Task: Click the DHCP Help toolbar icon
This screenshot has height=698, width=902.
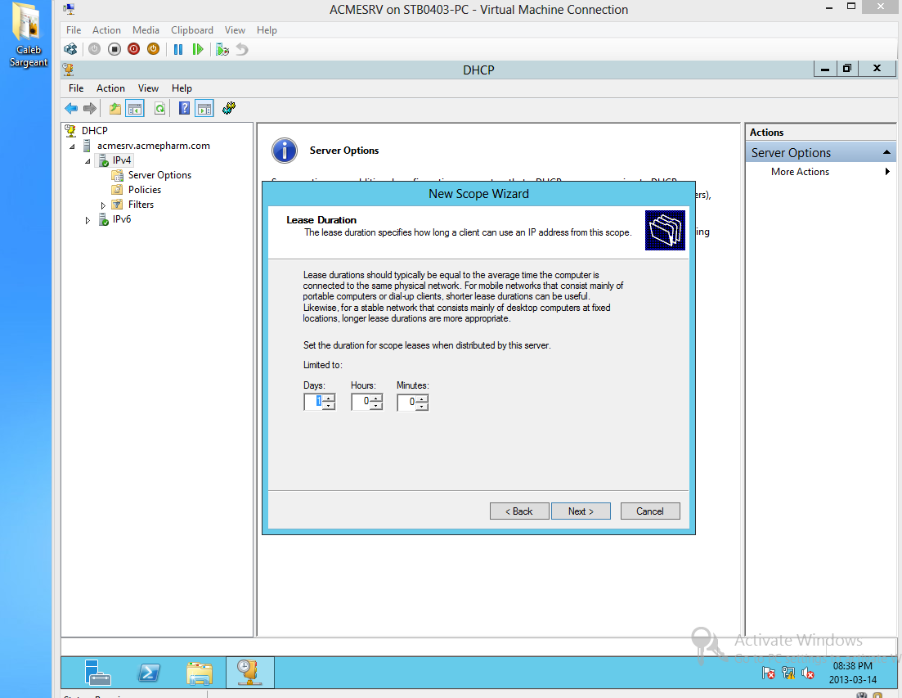Action: click(184, 108)
